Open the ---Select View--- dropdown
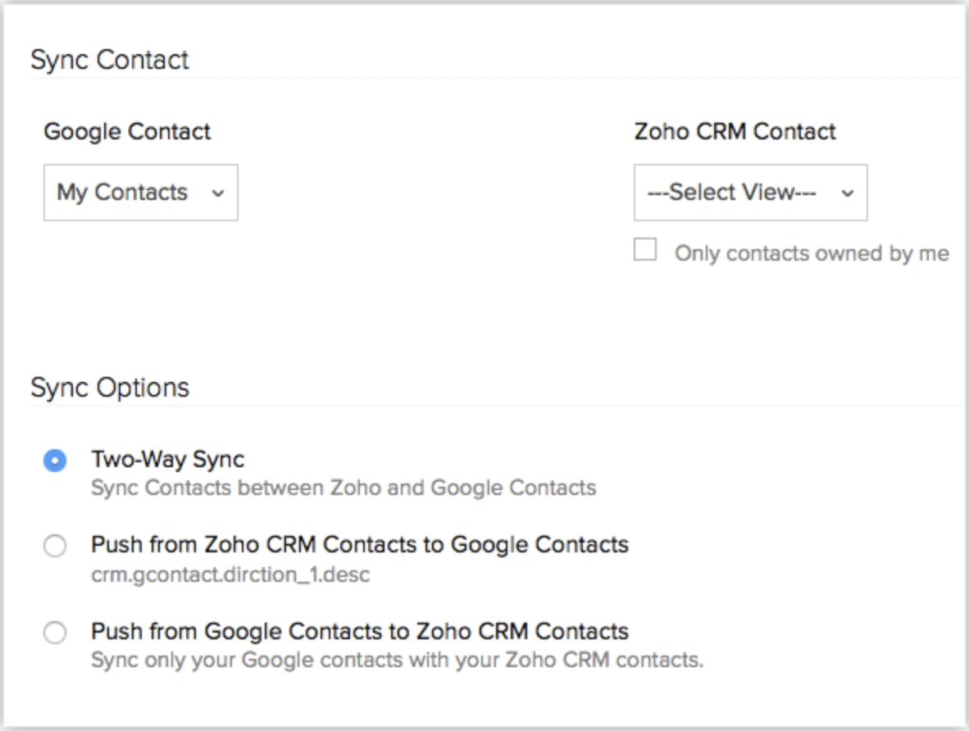The height and width of the screenshot is (731, 969). pos(749,193)
